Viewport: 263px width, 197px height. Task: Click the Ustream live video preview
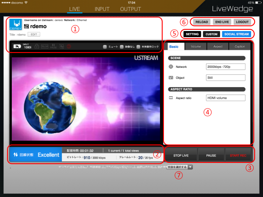click(86, 99)
